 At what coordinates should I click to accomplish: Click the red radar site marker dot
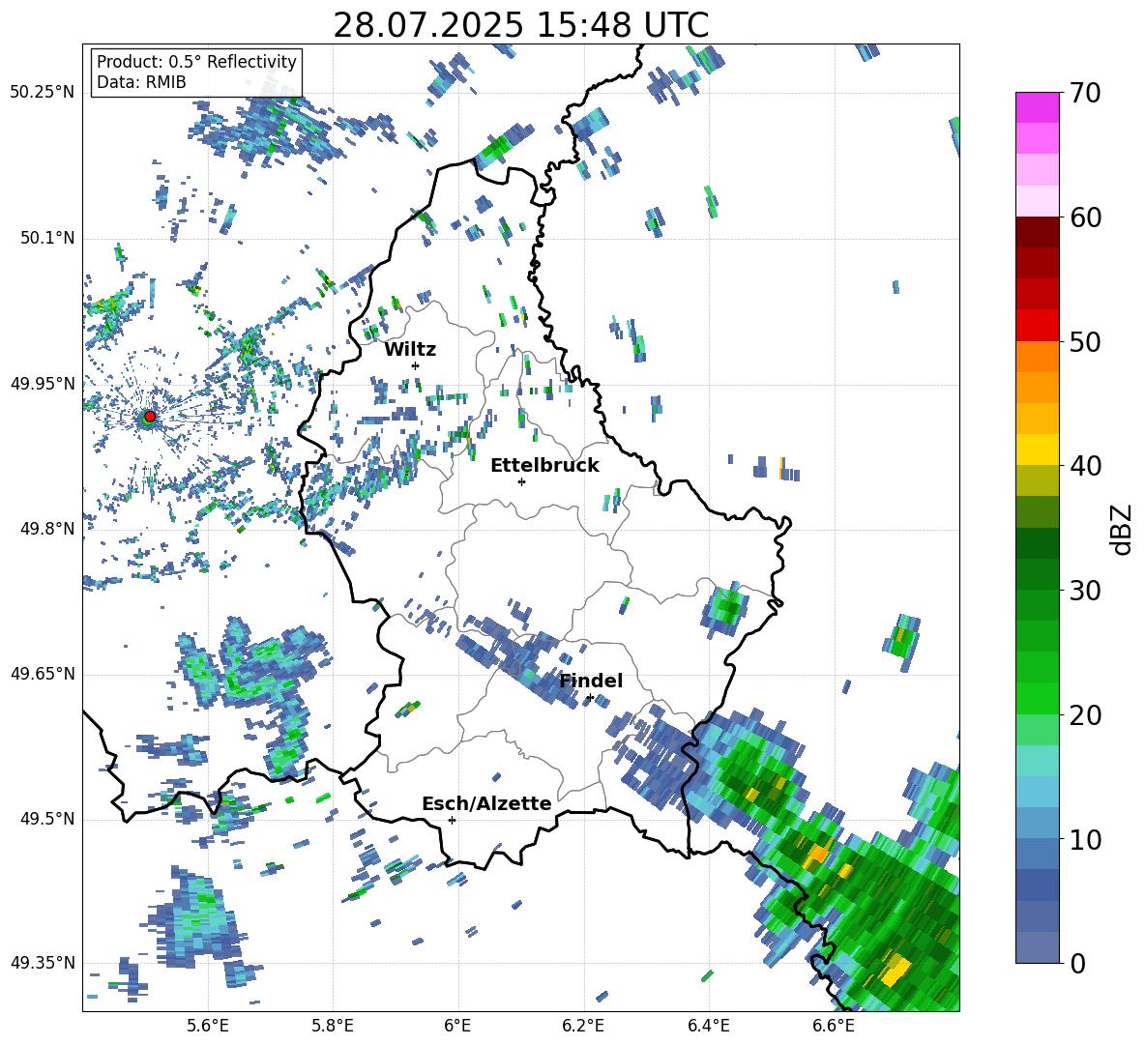click(150, 416)
